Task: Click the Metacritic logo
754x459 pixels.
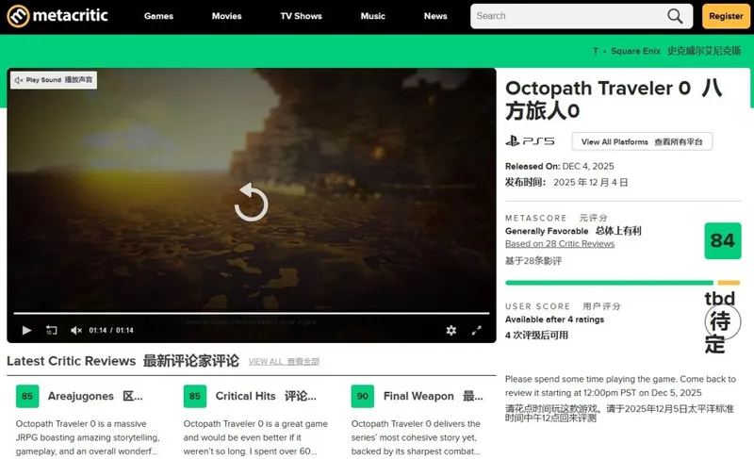Action: point(57,16)
